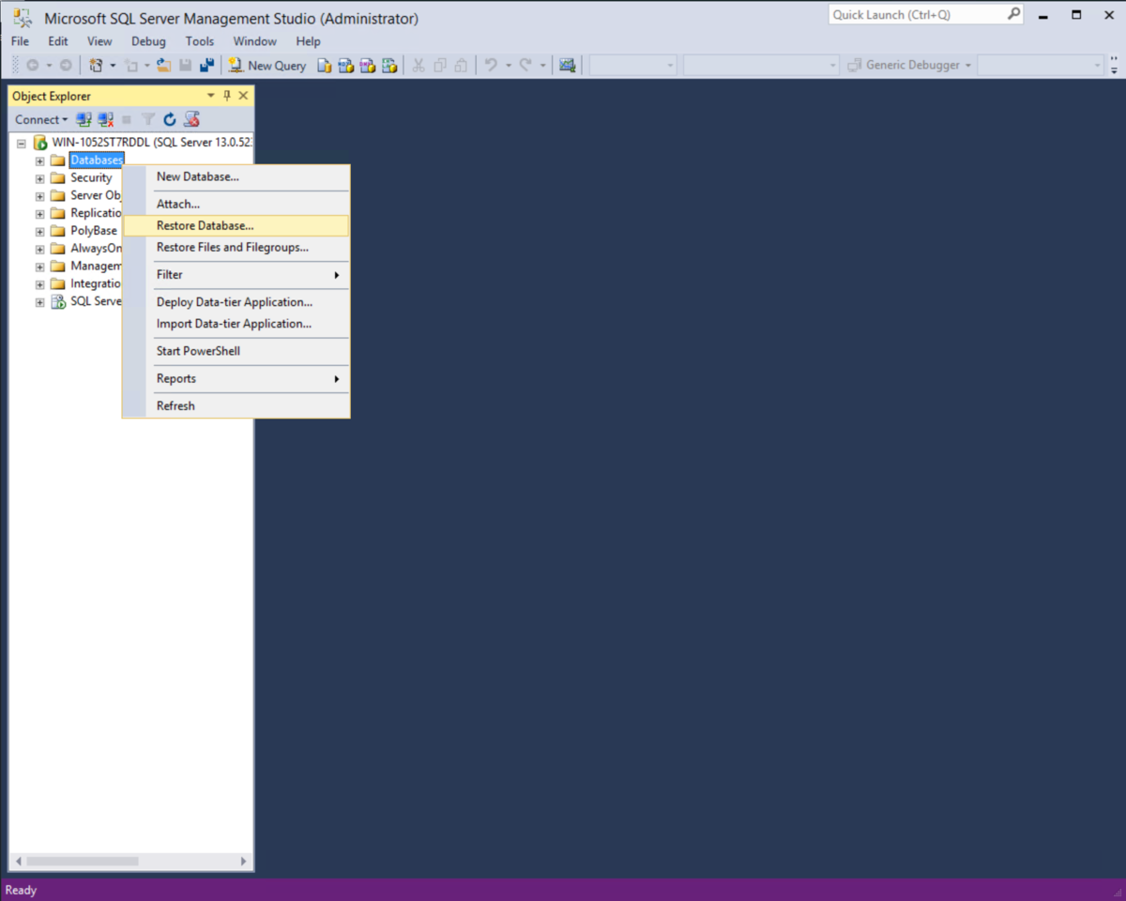Click the Activity Monitor toolbar icon

click(567, 66)
